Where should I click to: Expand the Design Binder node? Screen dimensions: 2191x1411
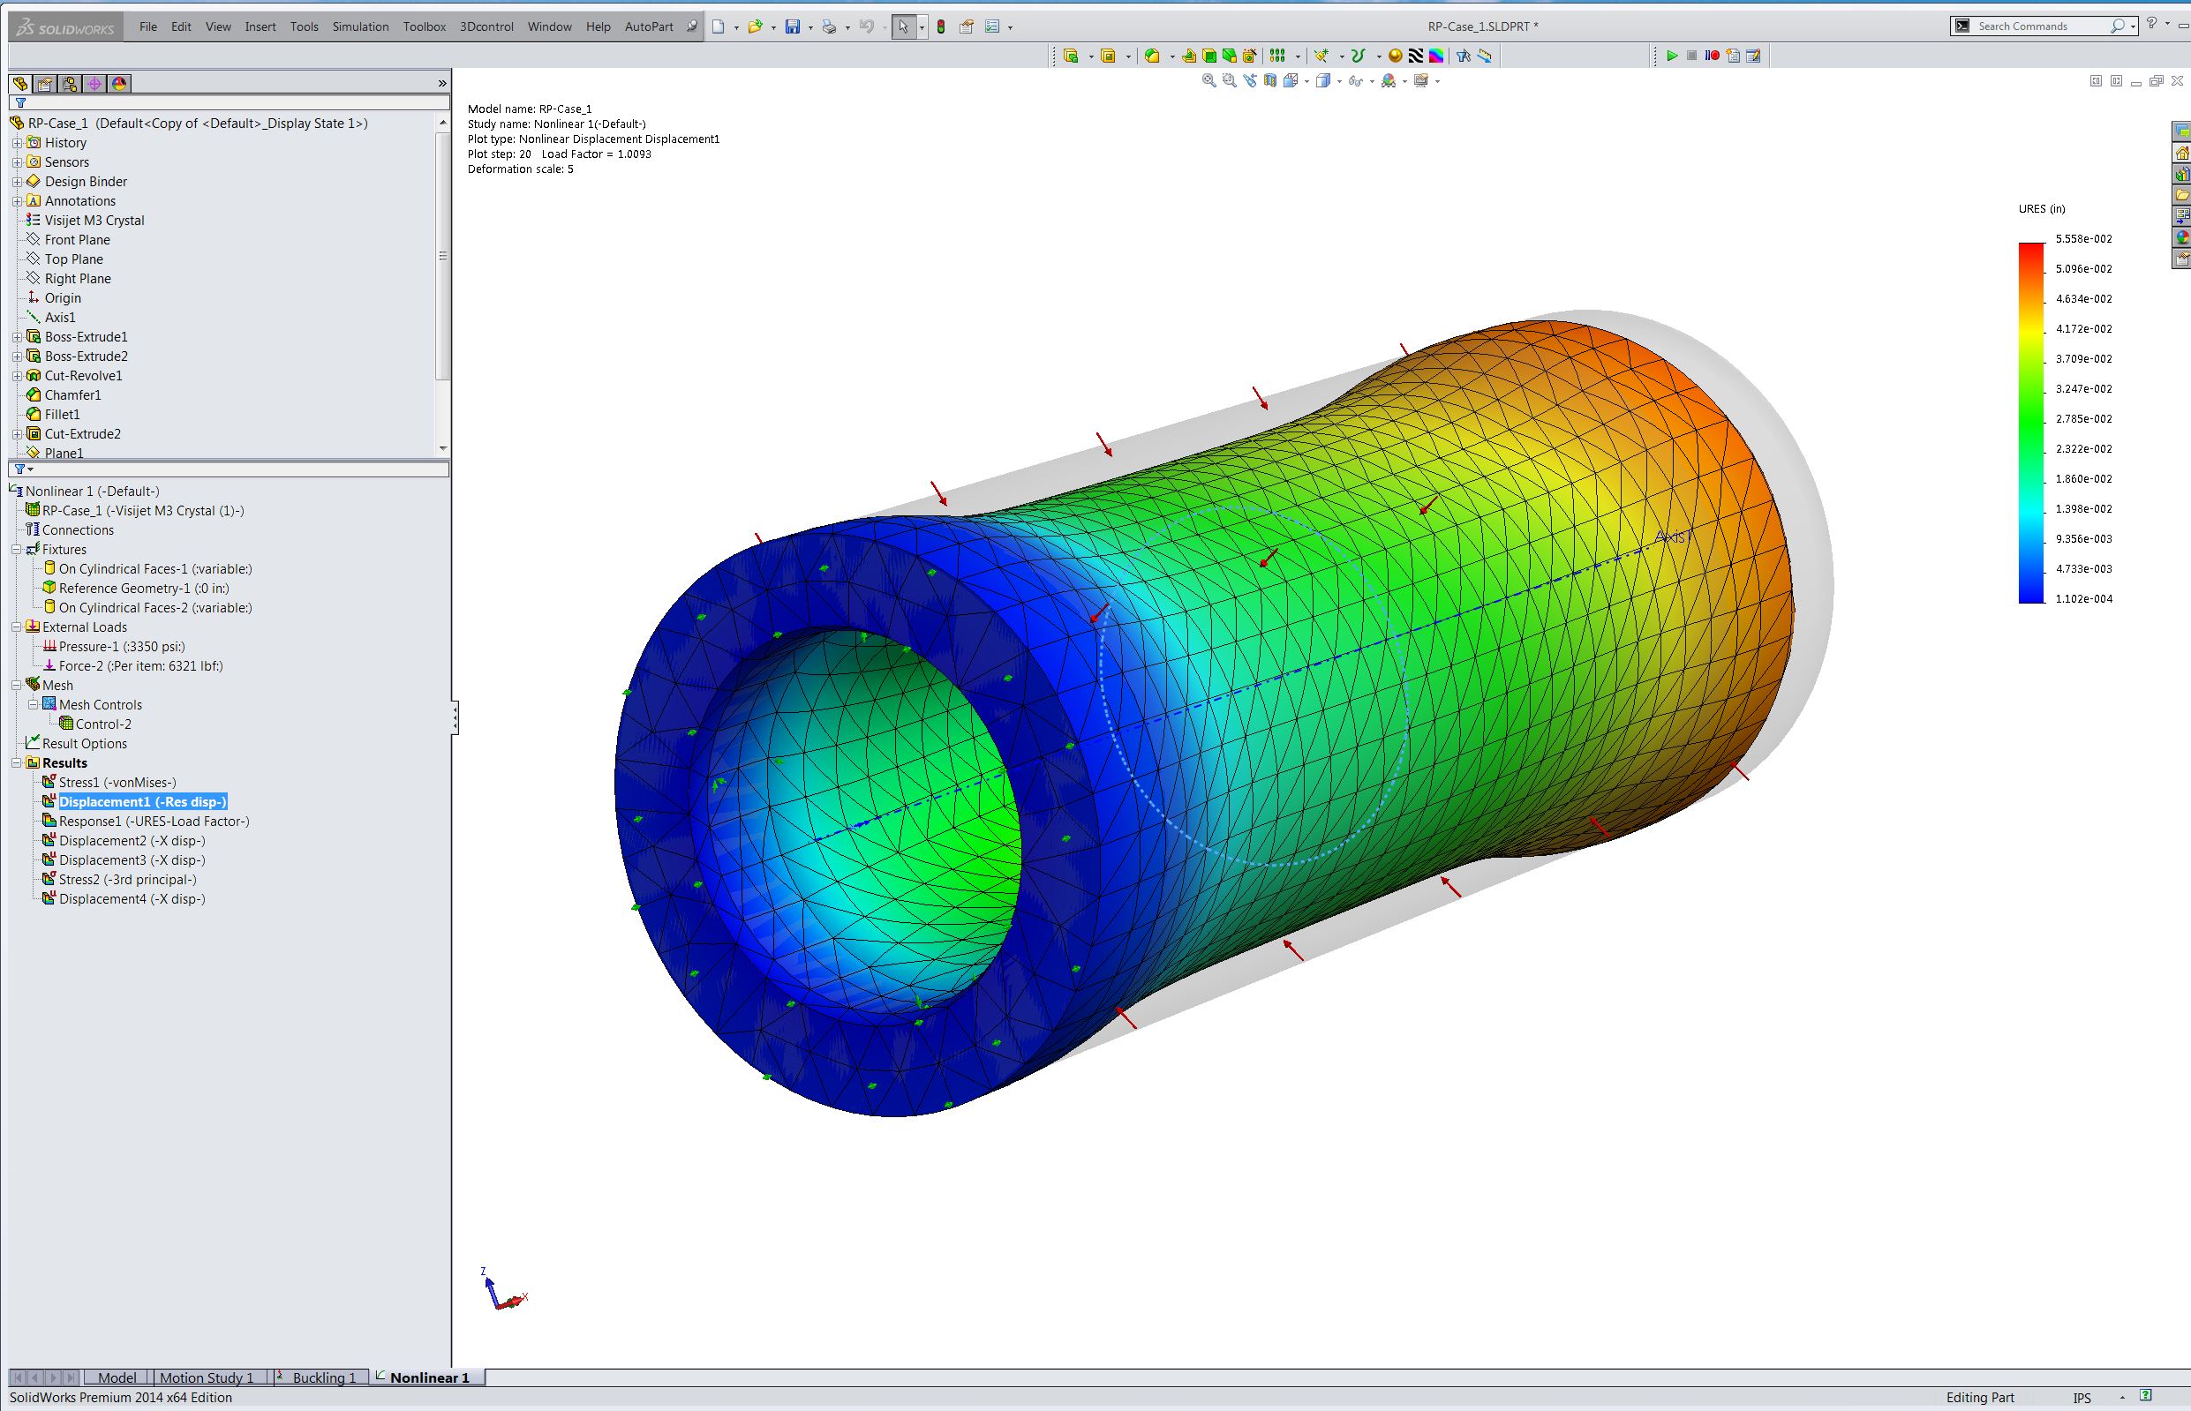[17, 182]
